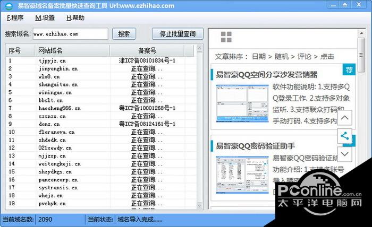Click the app logo icon in title bar
372x227 pixels.
[x=9, y=6]
